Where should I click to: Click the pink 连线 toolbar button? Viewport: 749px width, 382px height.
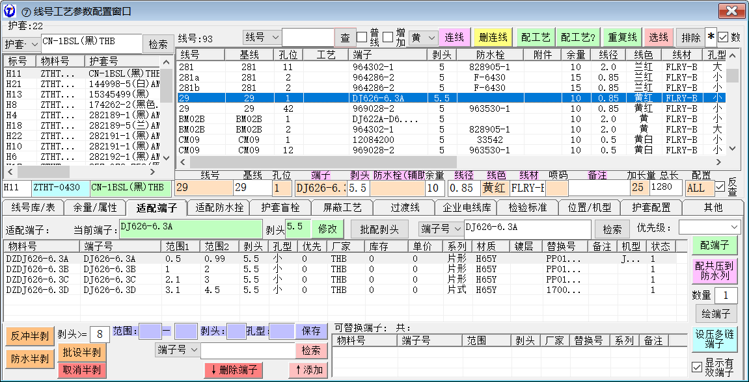point(454,38)
